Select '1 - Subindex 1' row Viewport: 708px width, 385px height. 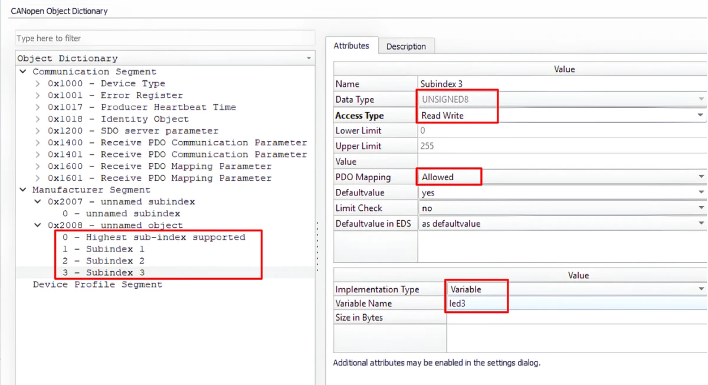click(103, 249)
